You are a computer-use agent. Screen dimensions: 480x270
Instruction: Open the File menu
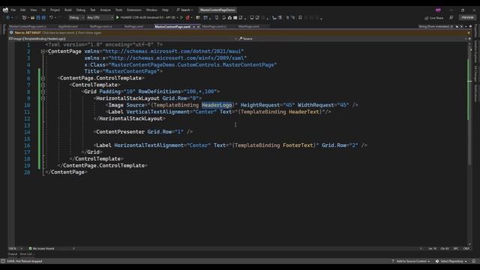(13, 10)
